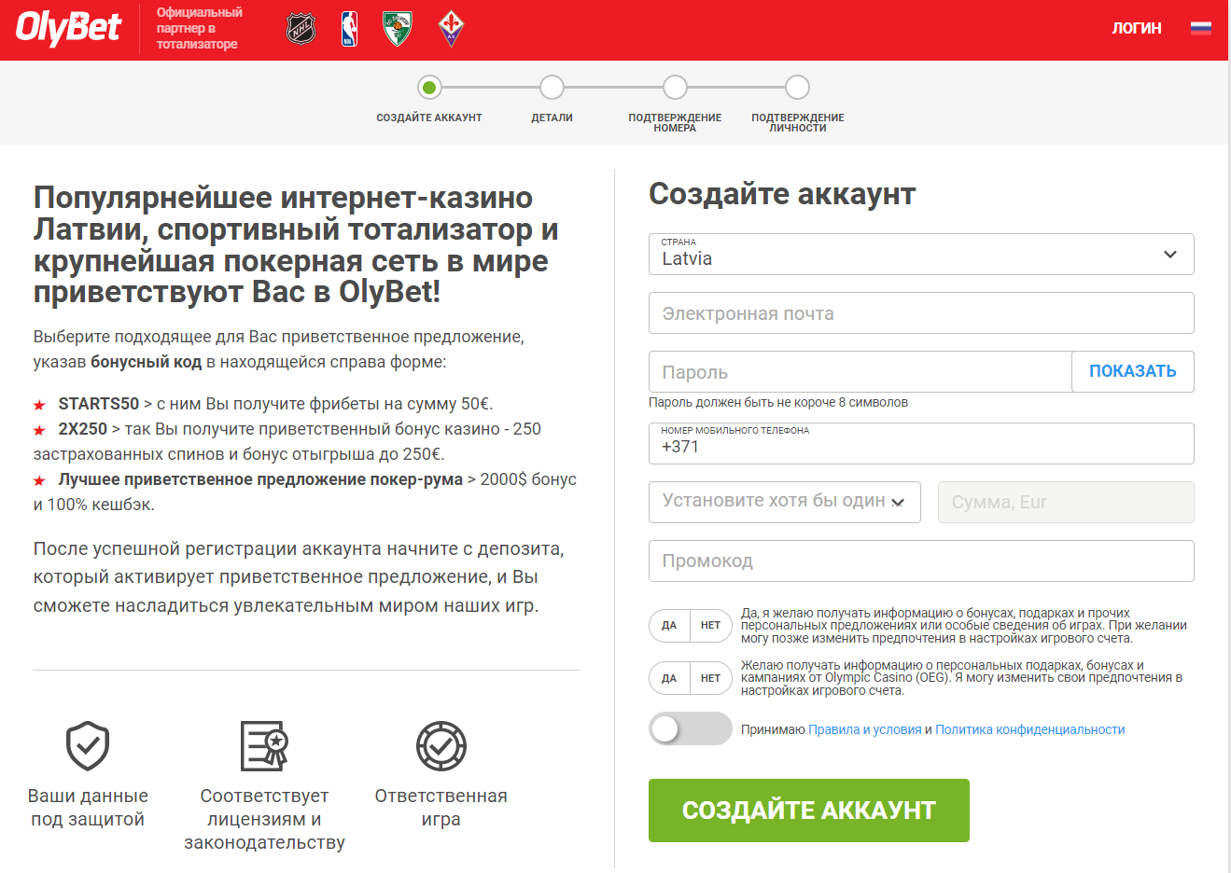The height and width of the screenshot is (873, 1231).
Task: Click the star beside 2X250 offer
Action: (x=39, y=430)
